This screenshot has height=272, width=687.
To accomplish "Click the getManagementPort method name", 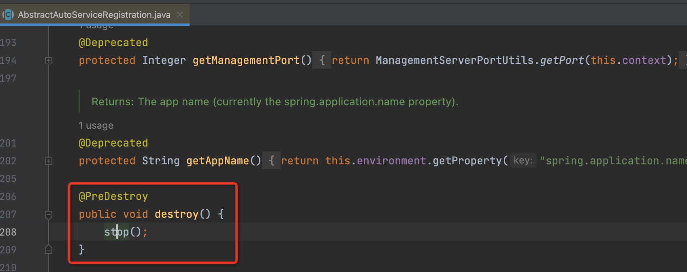I will [246, 61].
